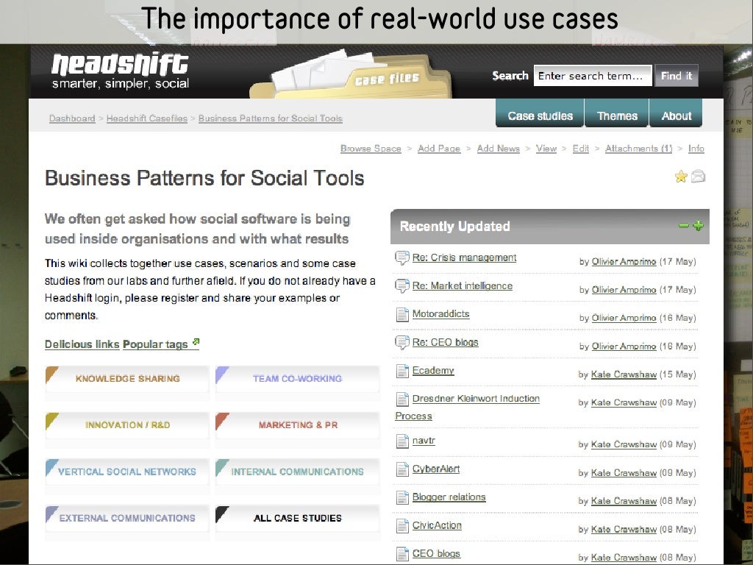Select View page menu link
The image size is (753, 565).
(x=546, y=149)
